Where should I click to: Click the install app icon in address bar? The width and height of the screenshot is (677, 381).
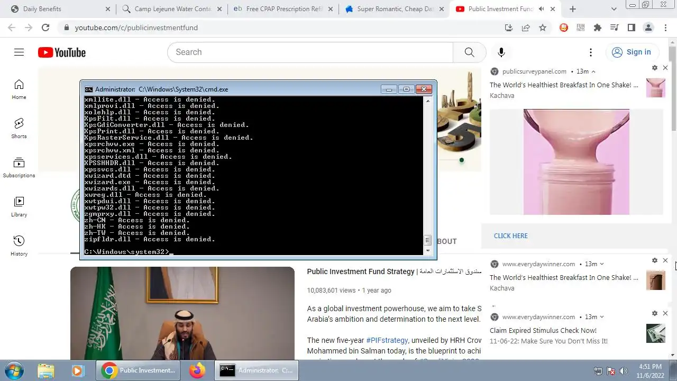pyautogui.click(x=509, y=28)
